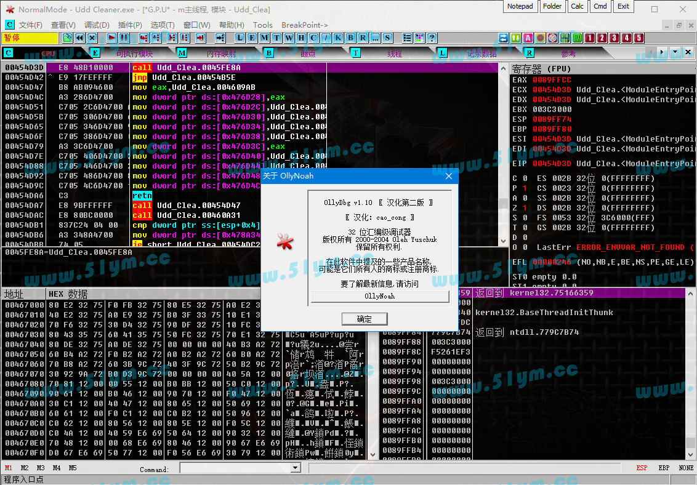Screen dimensions: 697x485
Task: Click the 010 101 binary plugin icon
Action: pyautogui.click(x=565, y=38)
